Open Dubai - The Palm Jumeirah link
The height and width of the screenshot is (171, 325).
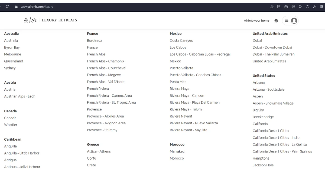point(274,54)
